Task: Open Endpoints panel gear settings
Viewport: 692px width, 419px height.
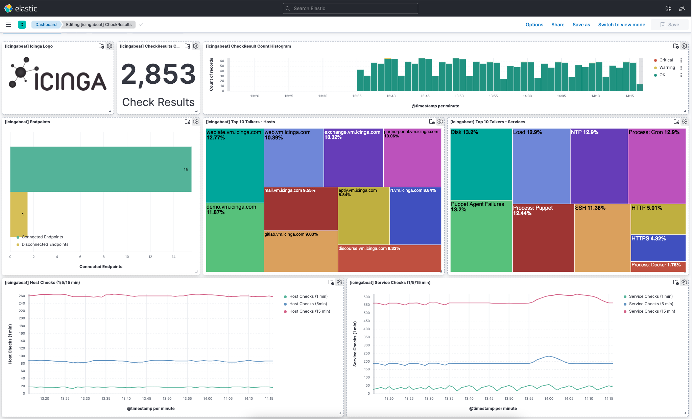Action: pyautogui.click(x=196, y=122)
